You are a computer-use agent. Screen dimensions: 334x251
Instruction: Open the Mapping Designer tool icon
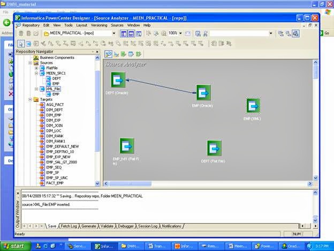(x=139, y=54)
